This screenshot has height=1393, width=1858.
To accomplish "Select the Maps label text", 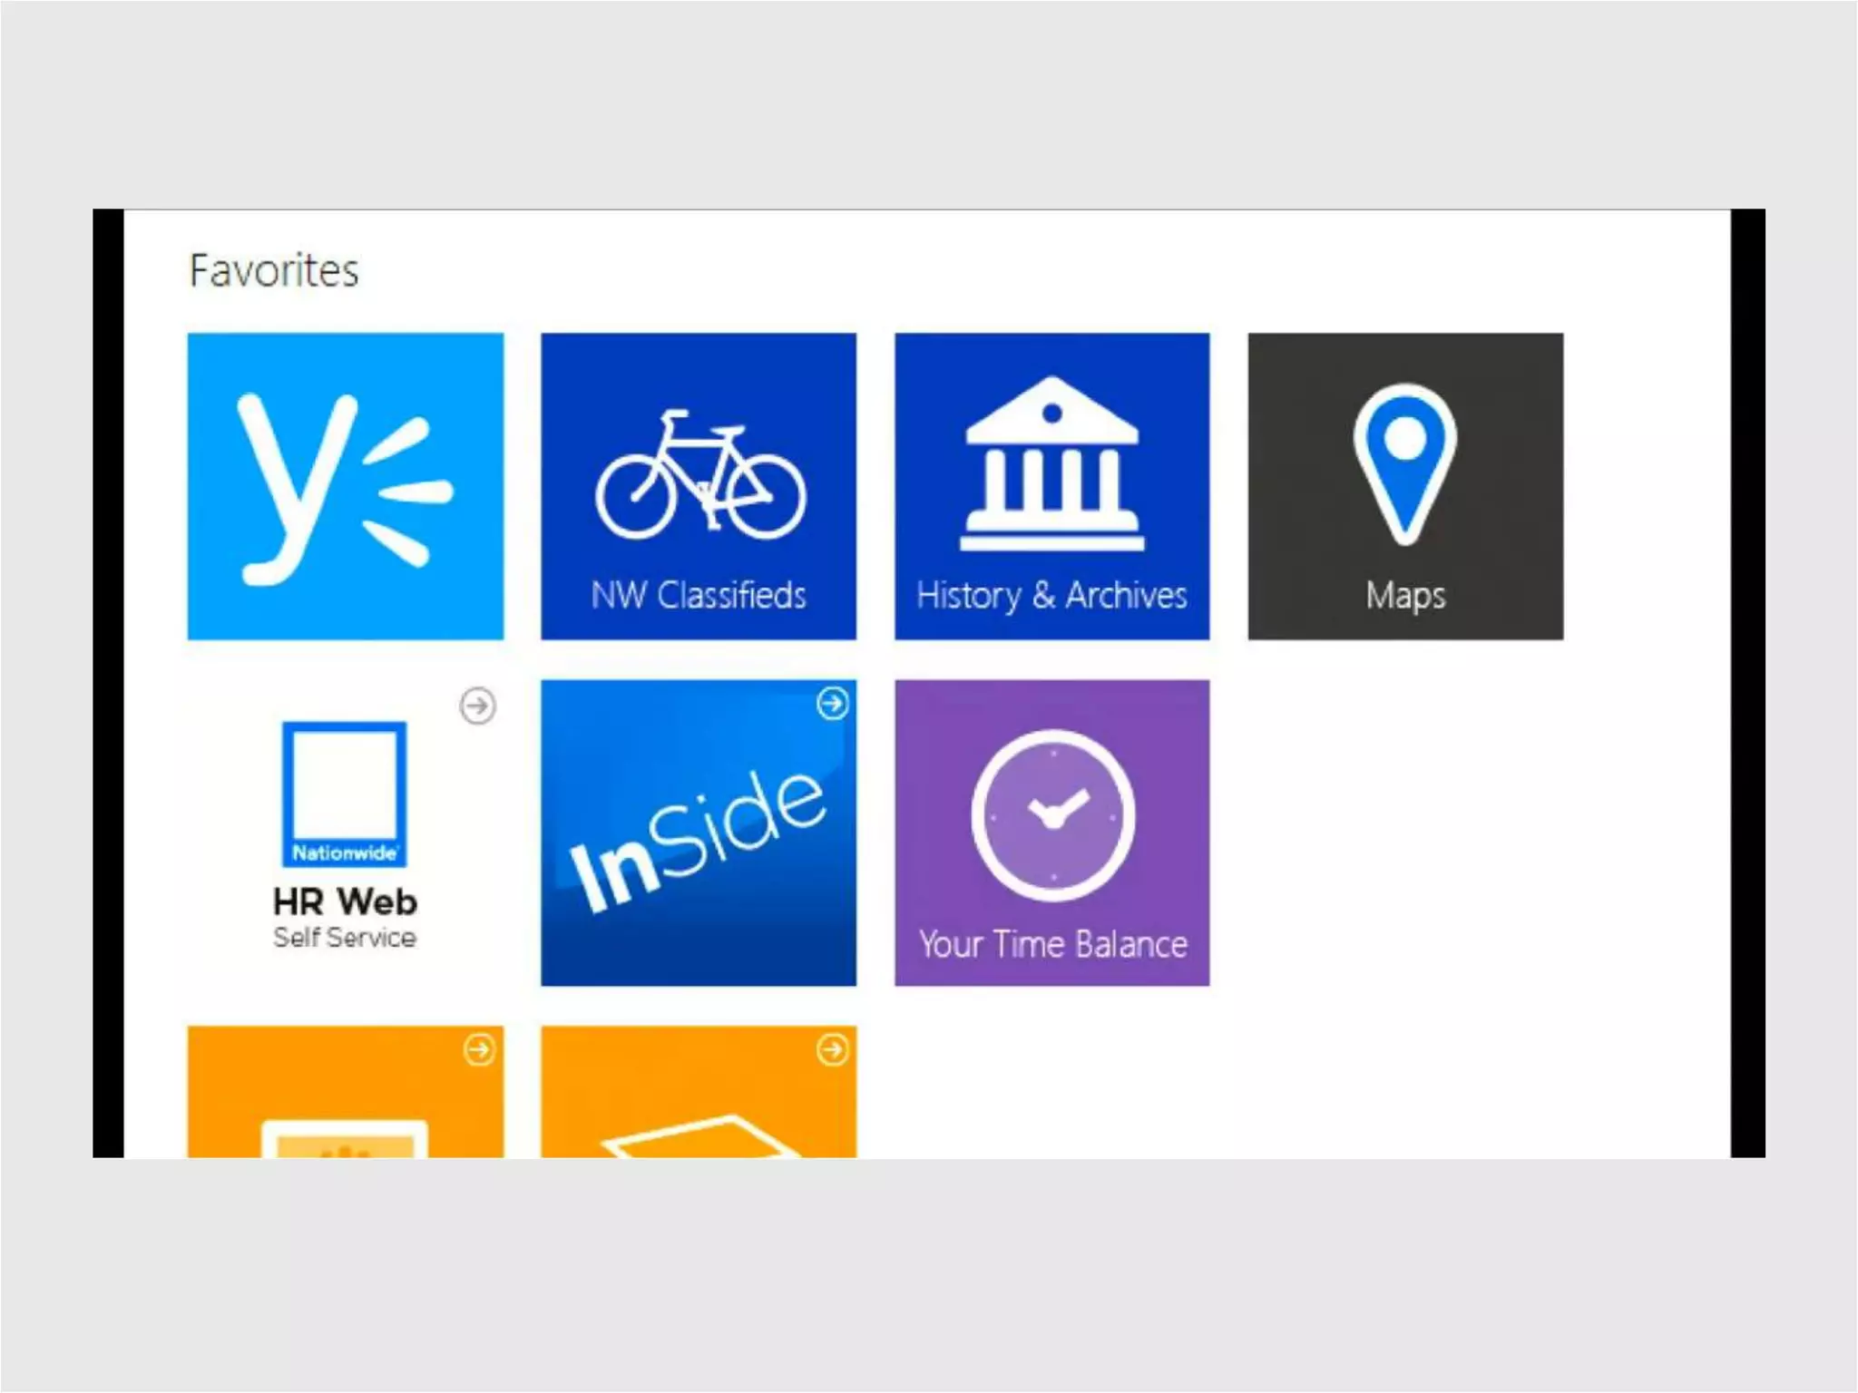I will tap(1404, 596).
